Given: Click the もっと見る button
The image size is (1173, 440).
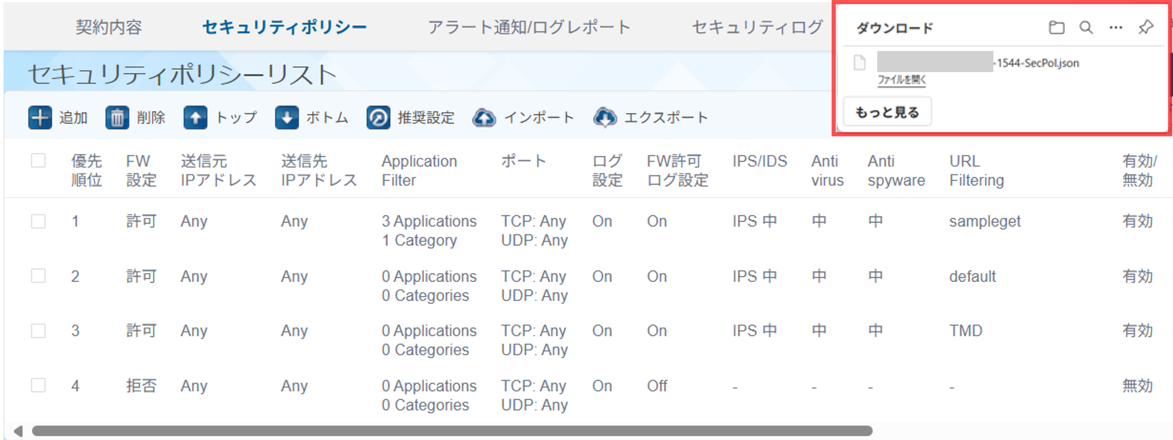Looking at the screenshot, I should pyautogui.click(x=888, y=112).
